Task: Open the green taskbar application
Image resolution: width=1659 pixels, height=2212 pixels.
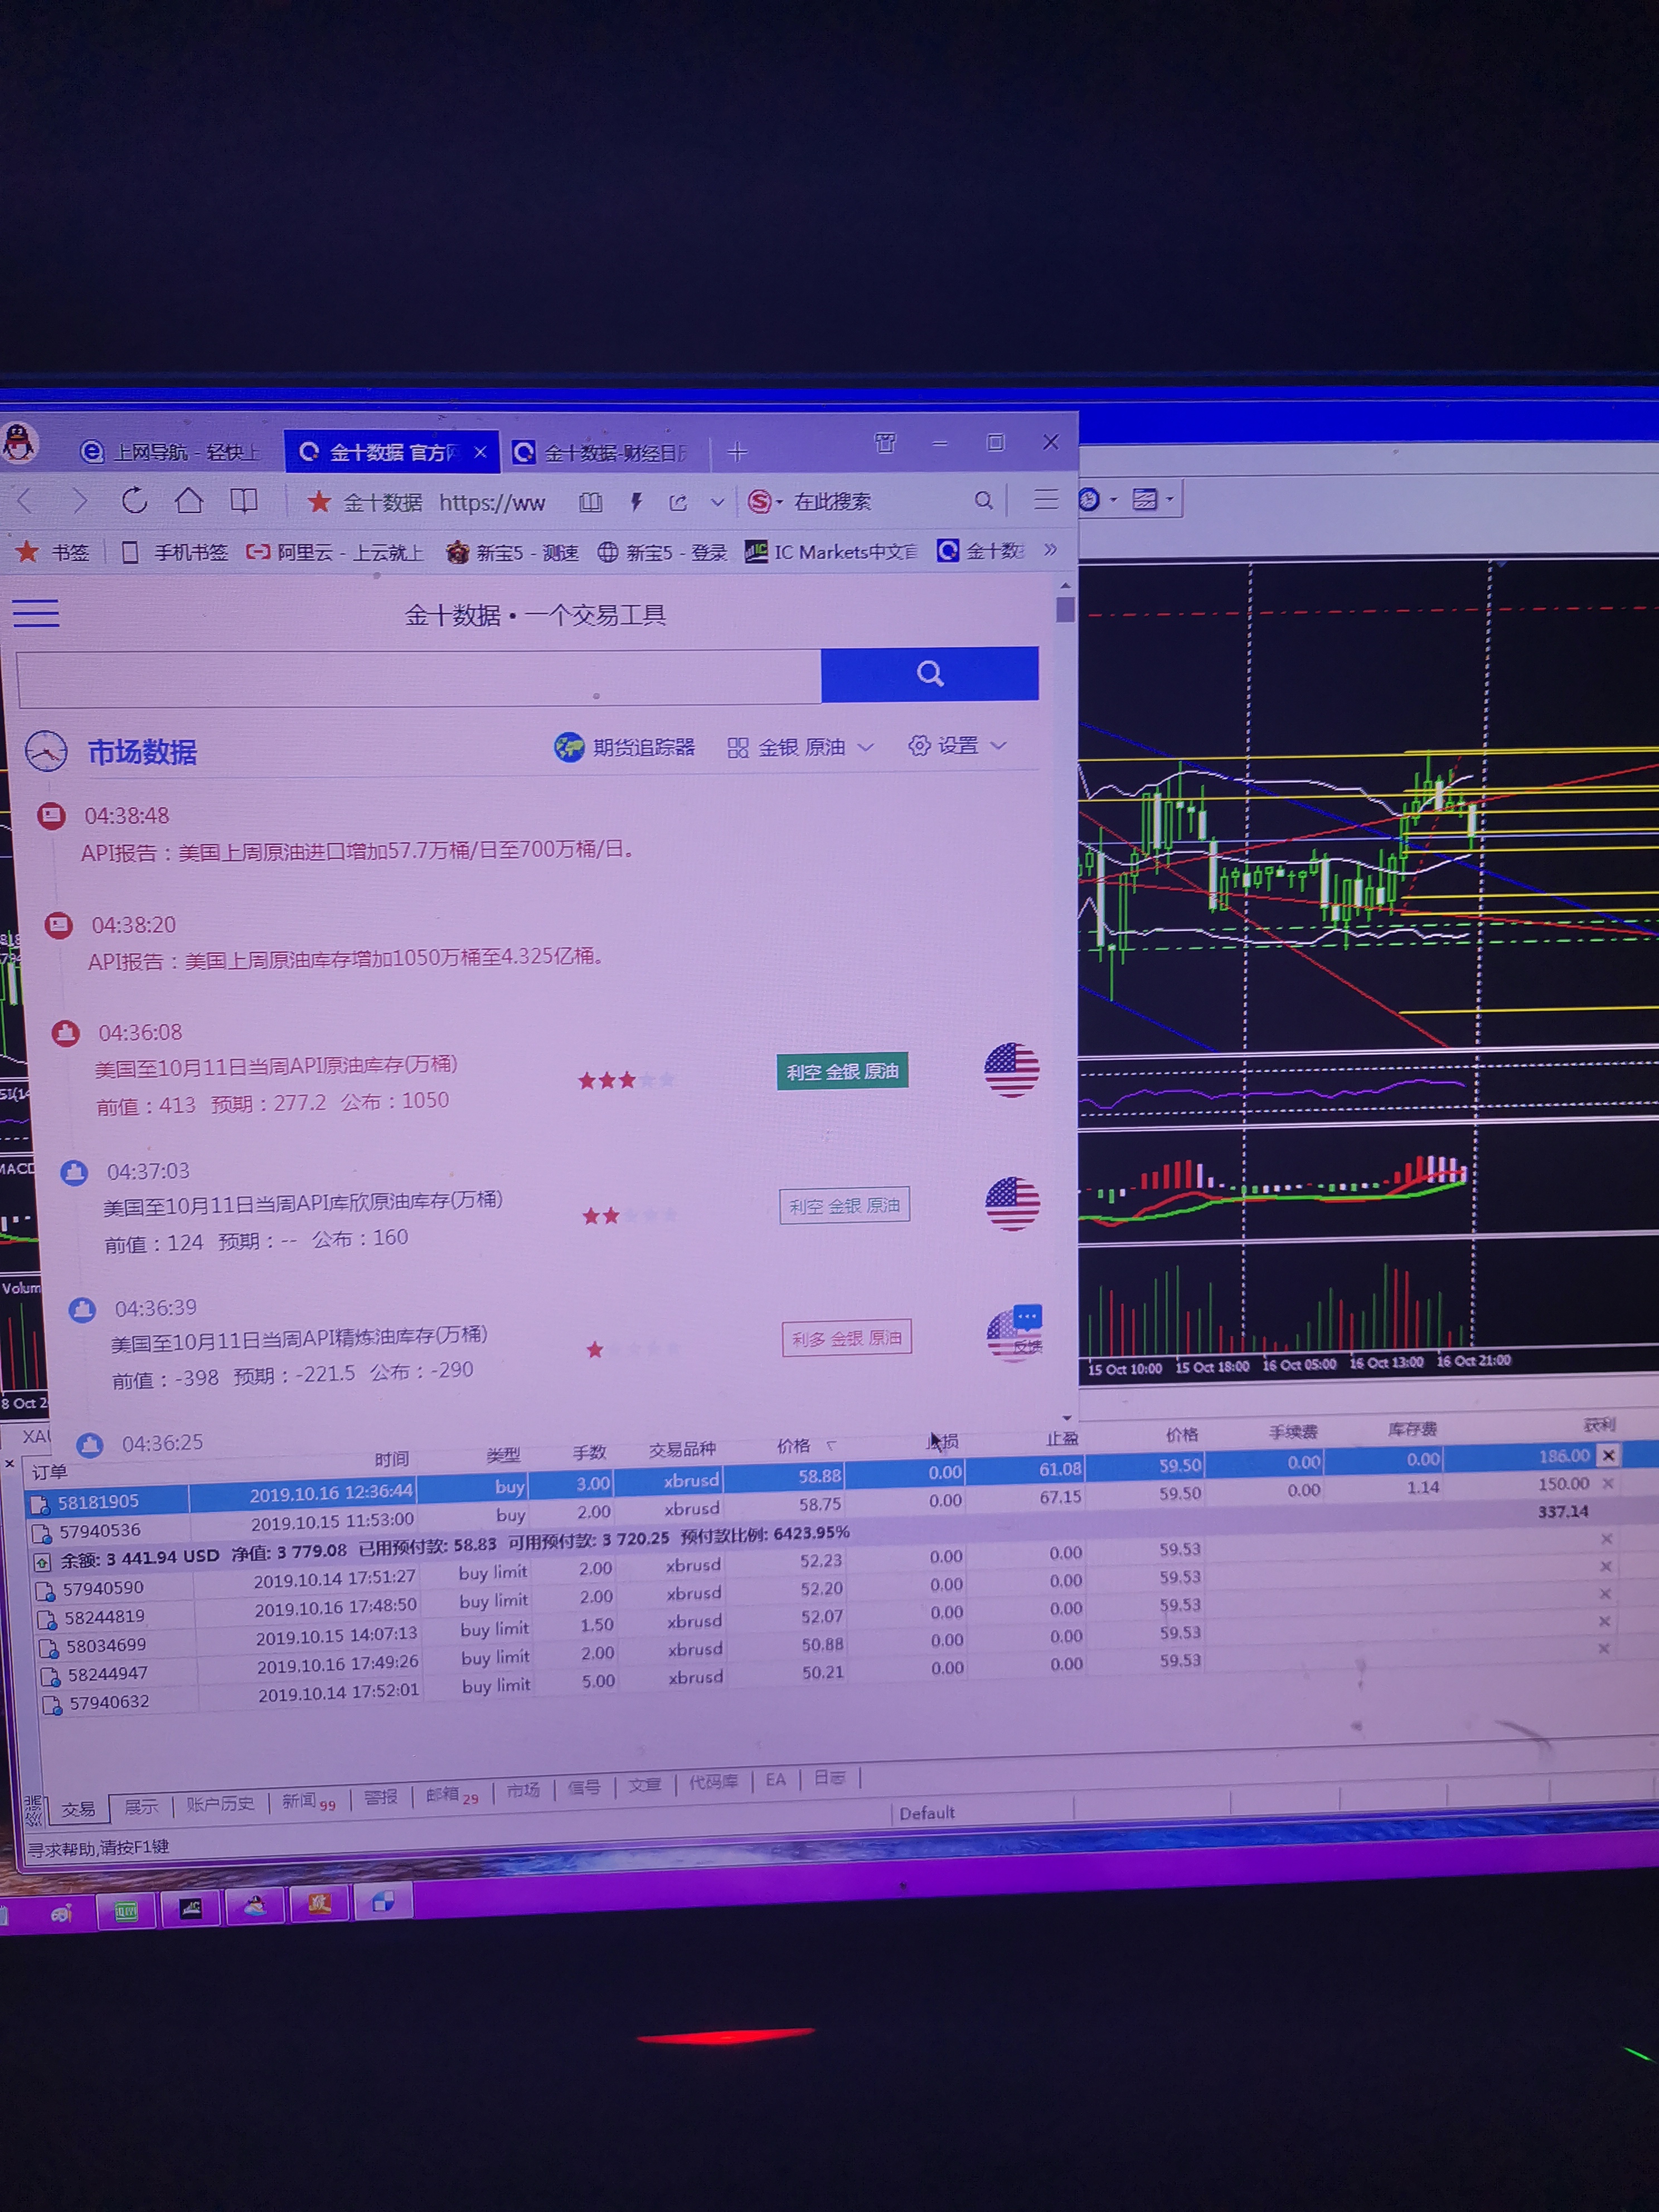Action: (126, 1912)
